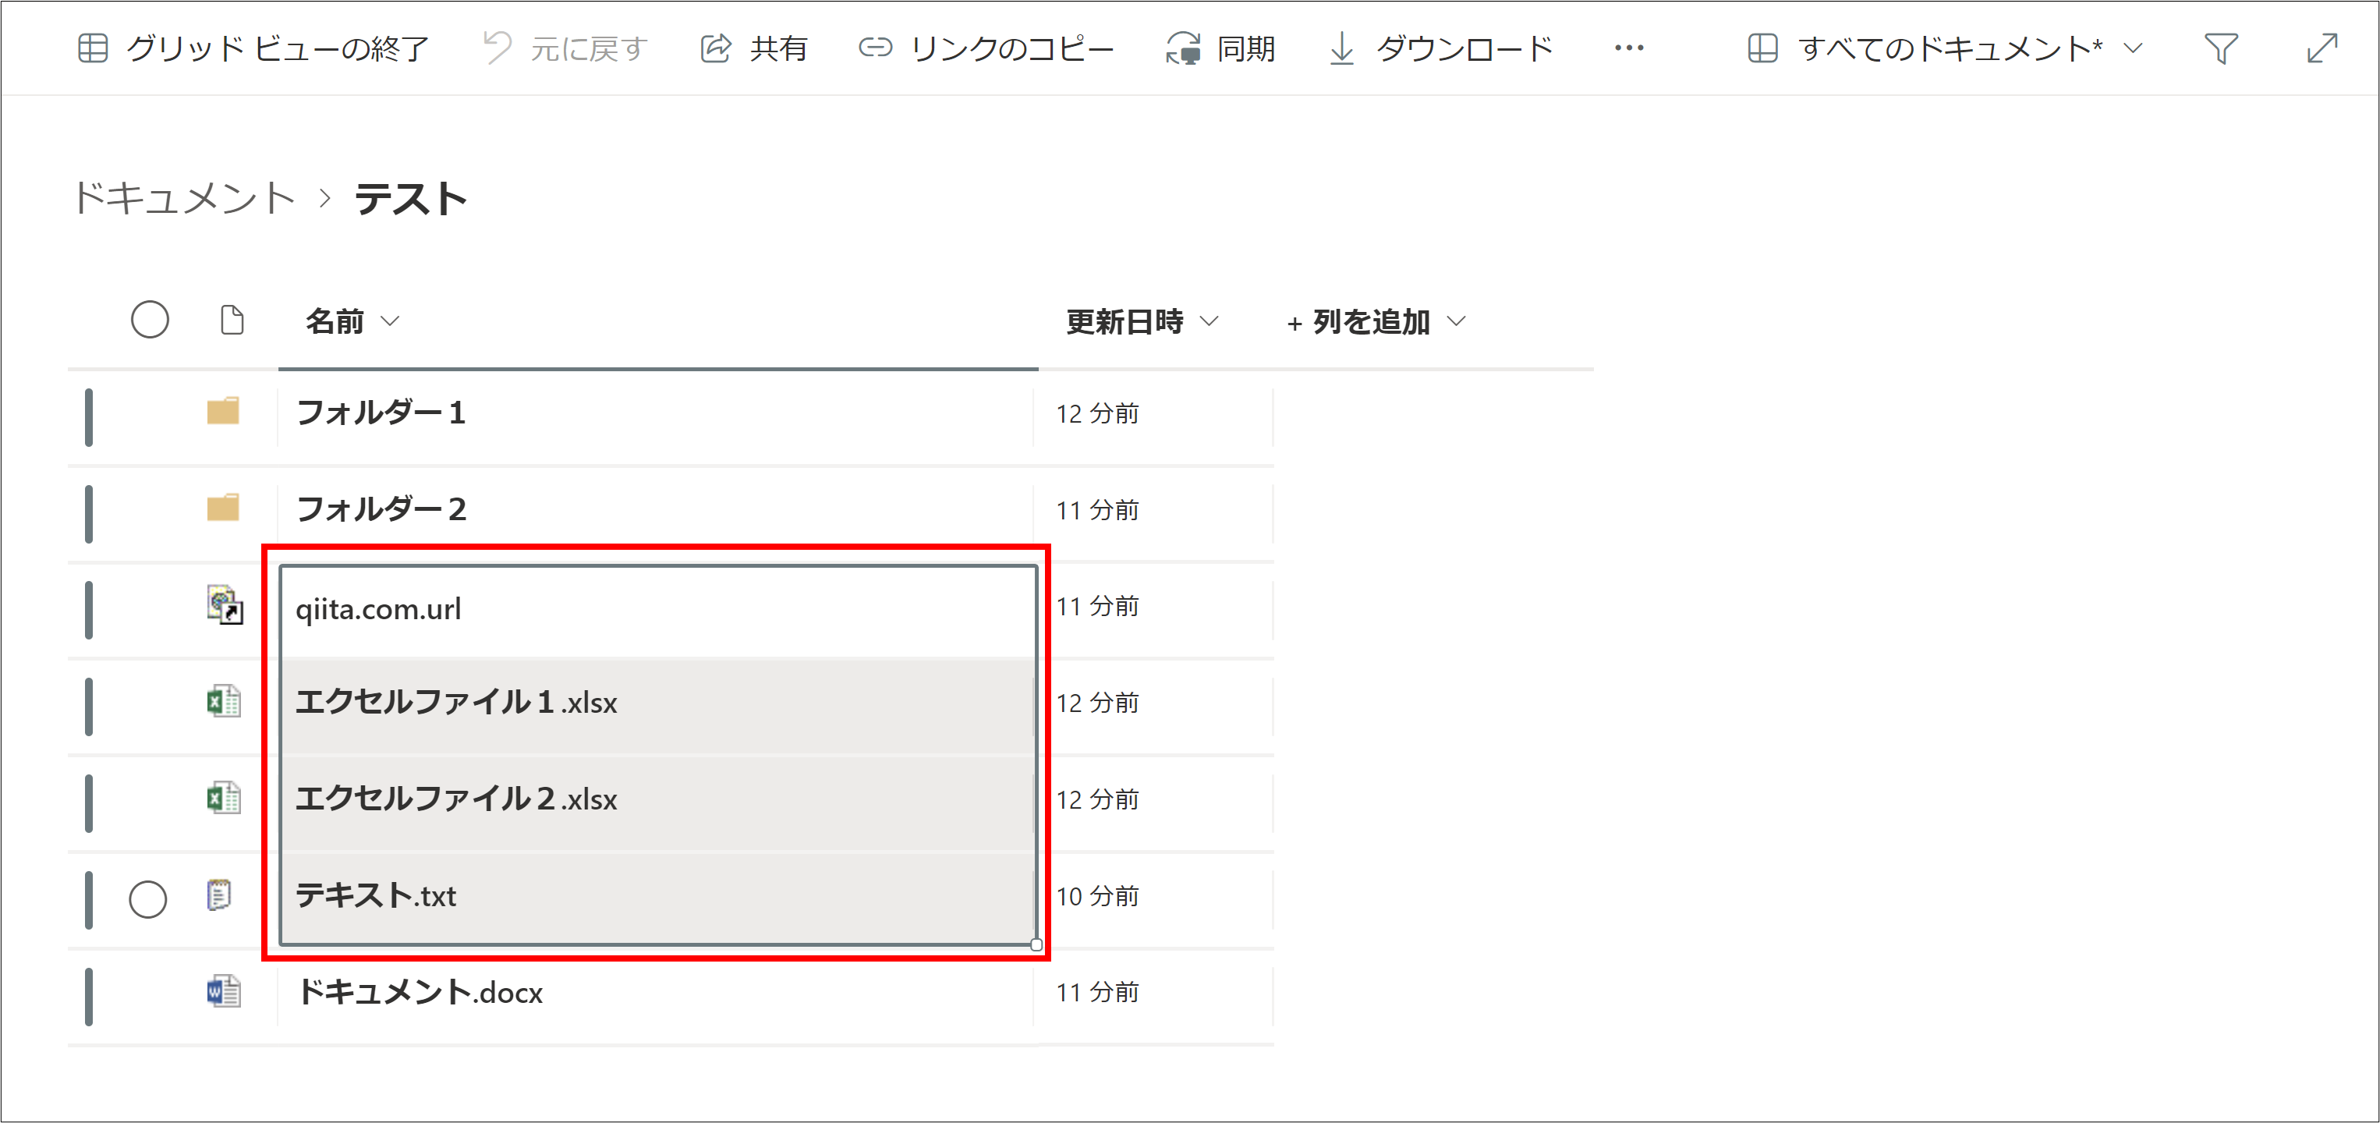Click the file type column header icon

pos(232,321)
